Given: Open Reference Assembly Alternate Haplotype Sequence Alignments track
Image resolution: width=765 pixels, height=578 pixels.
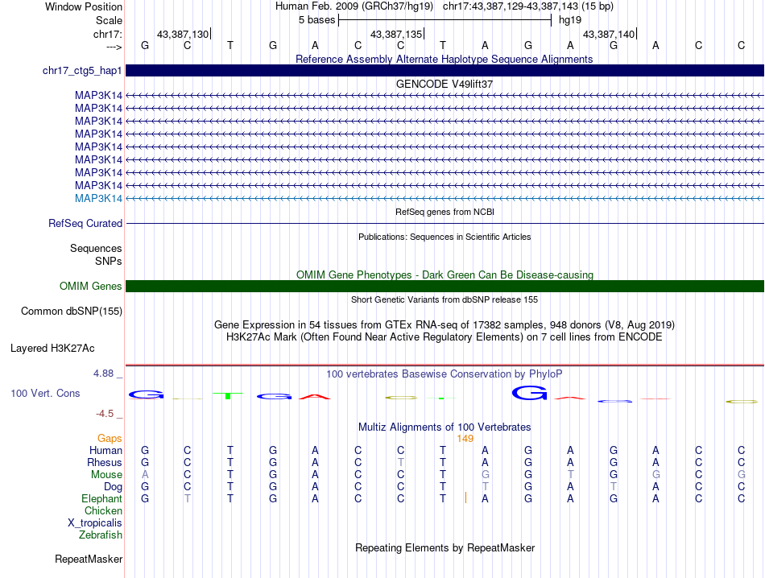Looking at the screenshot, I should click(x=444, y=59).
